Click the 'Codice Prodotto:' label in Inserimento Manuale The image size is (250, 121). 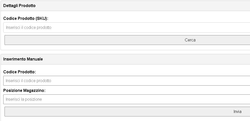pos(20,72)
